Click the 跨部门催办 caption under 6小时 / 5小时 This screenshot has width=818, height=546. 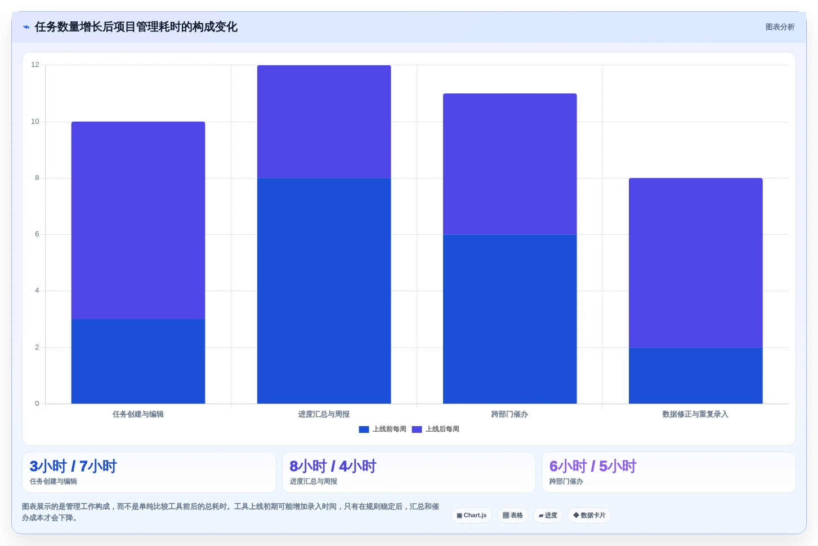tap(566, 482)
